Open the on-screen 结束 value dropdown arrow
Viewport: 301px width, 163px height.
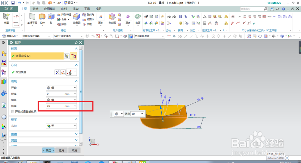pos(142,114)
